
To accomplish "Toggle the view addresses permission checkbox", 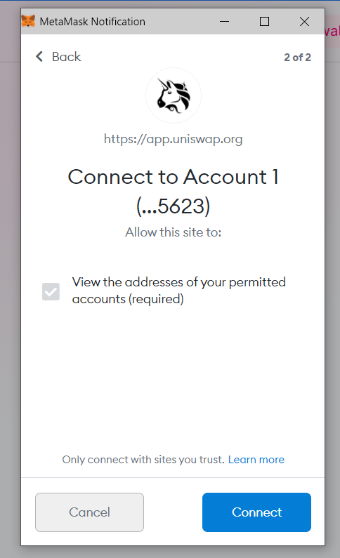I will click(51, 292).
